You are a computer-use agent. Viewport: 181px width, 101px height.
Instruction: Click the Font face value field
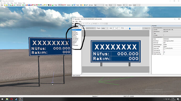pos(172,41)
